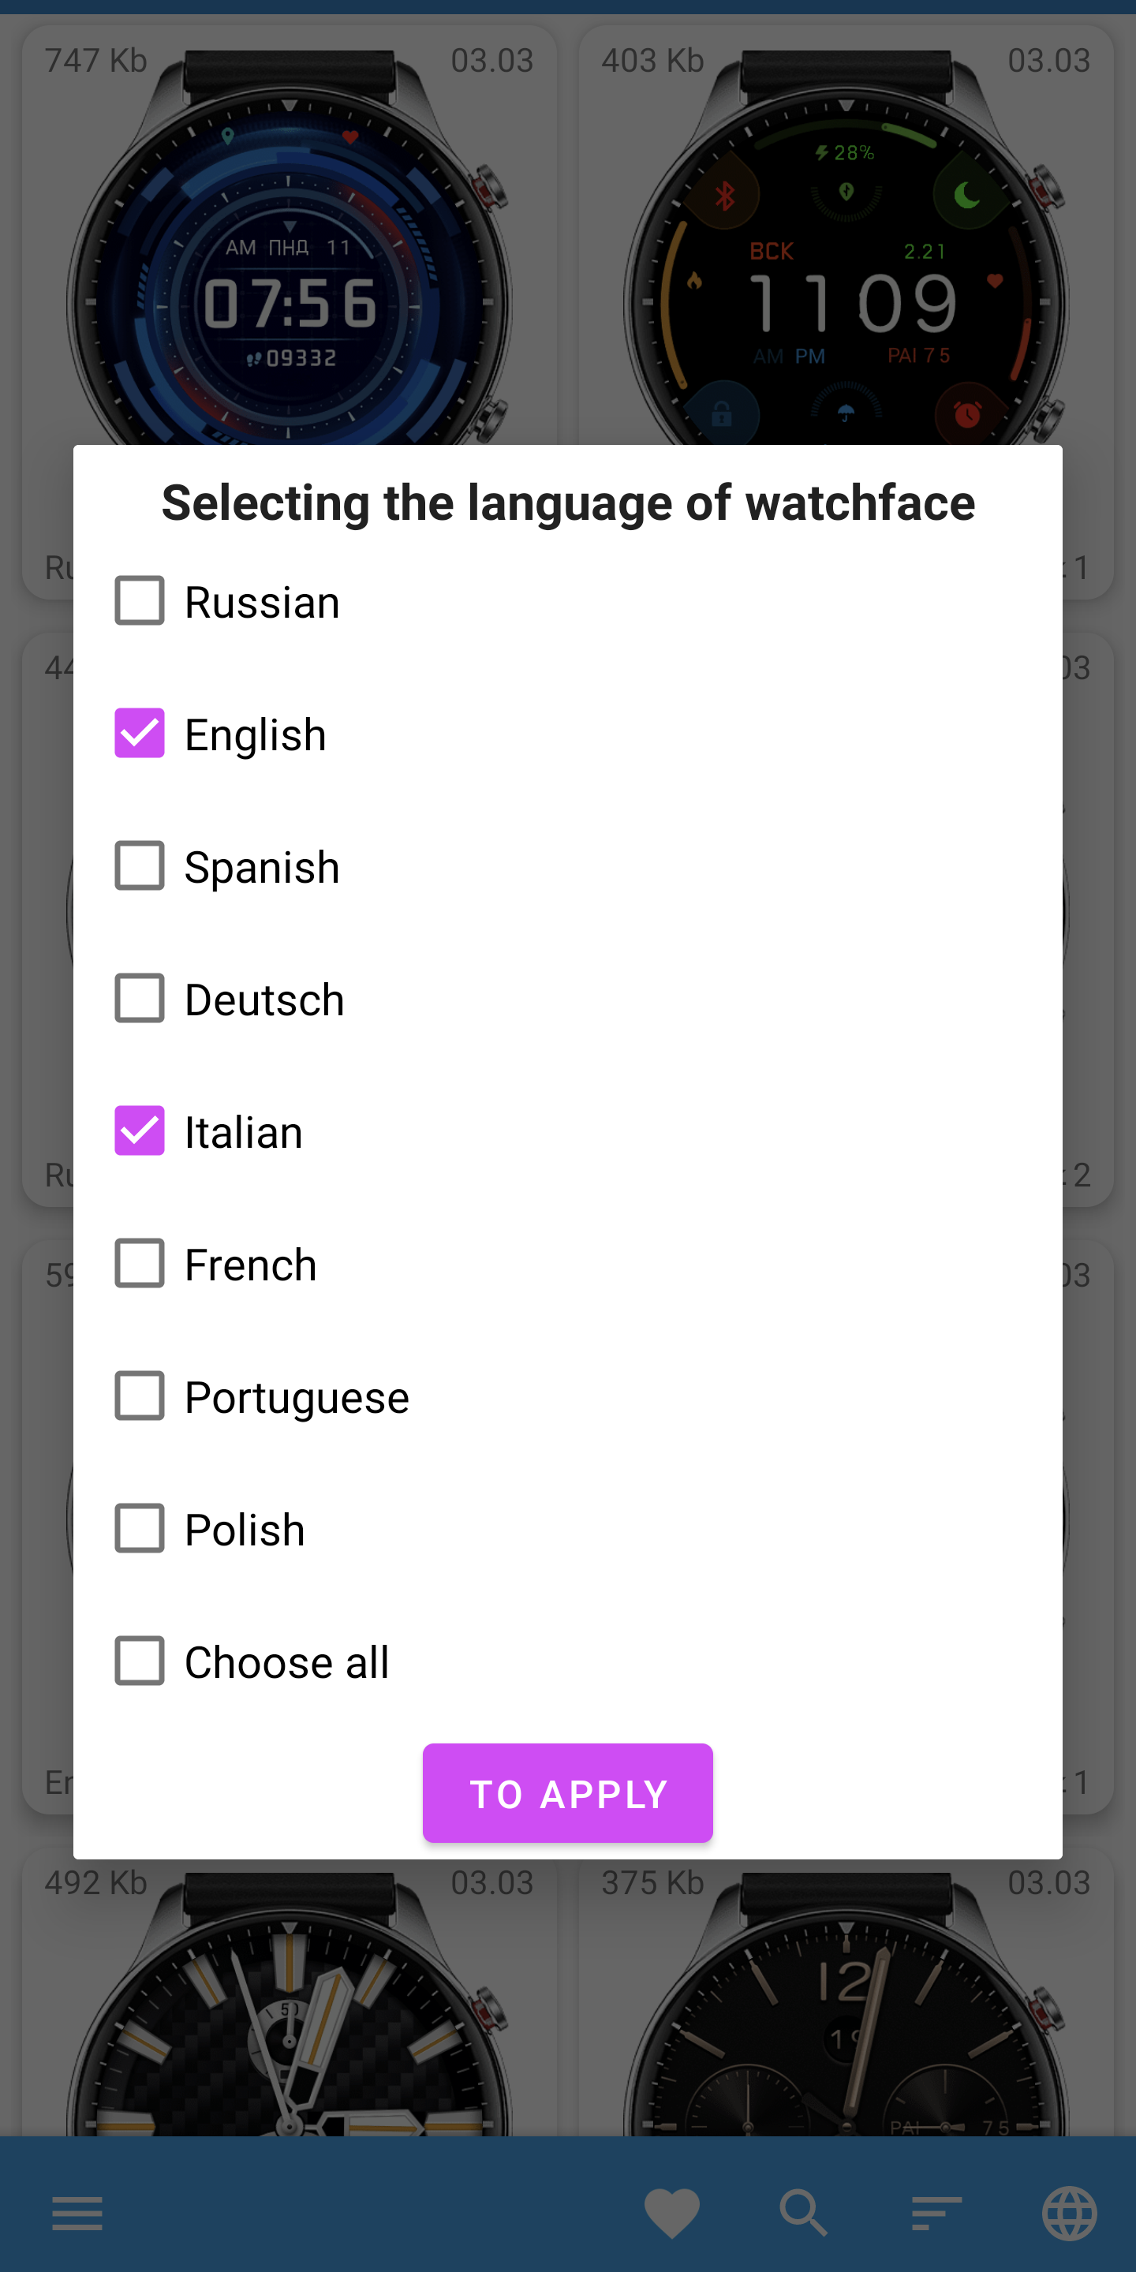
Task: Enable the Russian language checkbox
Action: coord(140,600)
